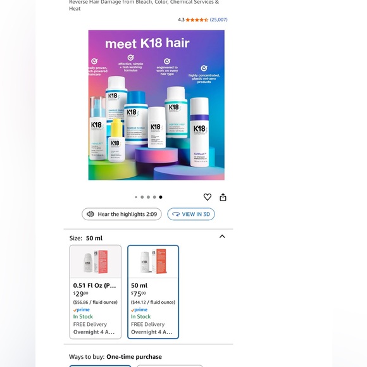Click the Size: 50 ml label row
367x367 pixels.
coord(148,238)
